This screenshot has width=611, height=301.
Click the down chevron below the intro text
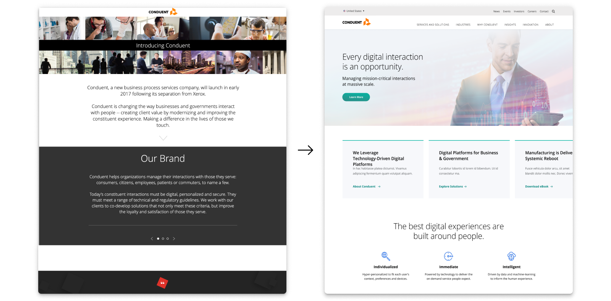point(163,138)
